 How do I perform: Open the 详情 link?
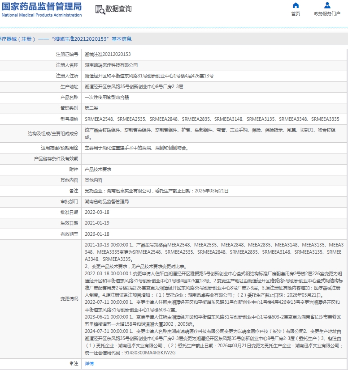pos(89,364)
